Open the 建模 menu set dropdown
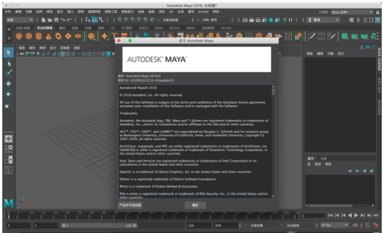This screenshot has height=233, width=384. coord(20,20)
